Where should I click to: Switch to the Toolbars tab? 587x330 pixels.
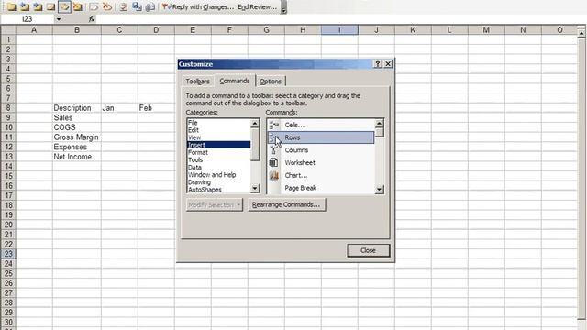click(x=198, y=82)
